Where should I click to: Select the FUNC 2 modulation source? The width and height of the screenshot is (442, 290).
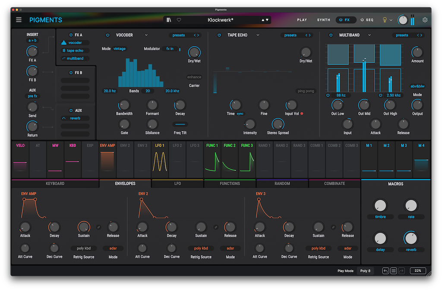(230, 160)
